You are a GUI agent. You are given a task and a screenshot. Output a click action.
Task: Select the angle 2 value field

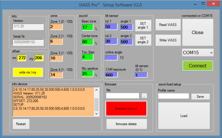(127, 42)
